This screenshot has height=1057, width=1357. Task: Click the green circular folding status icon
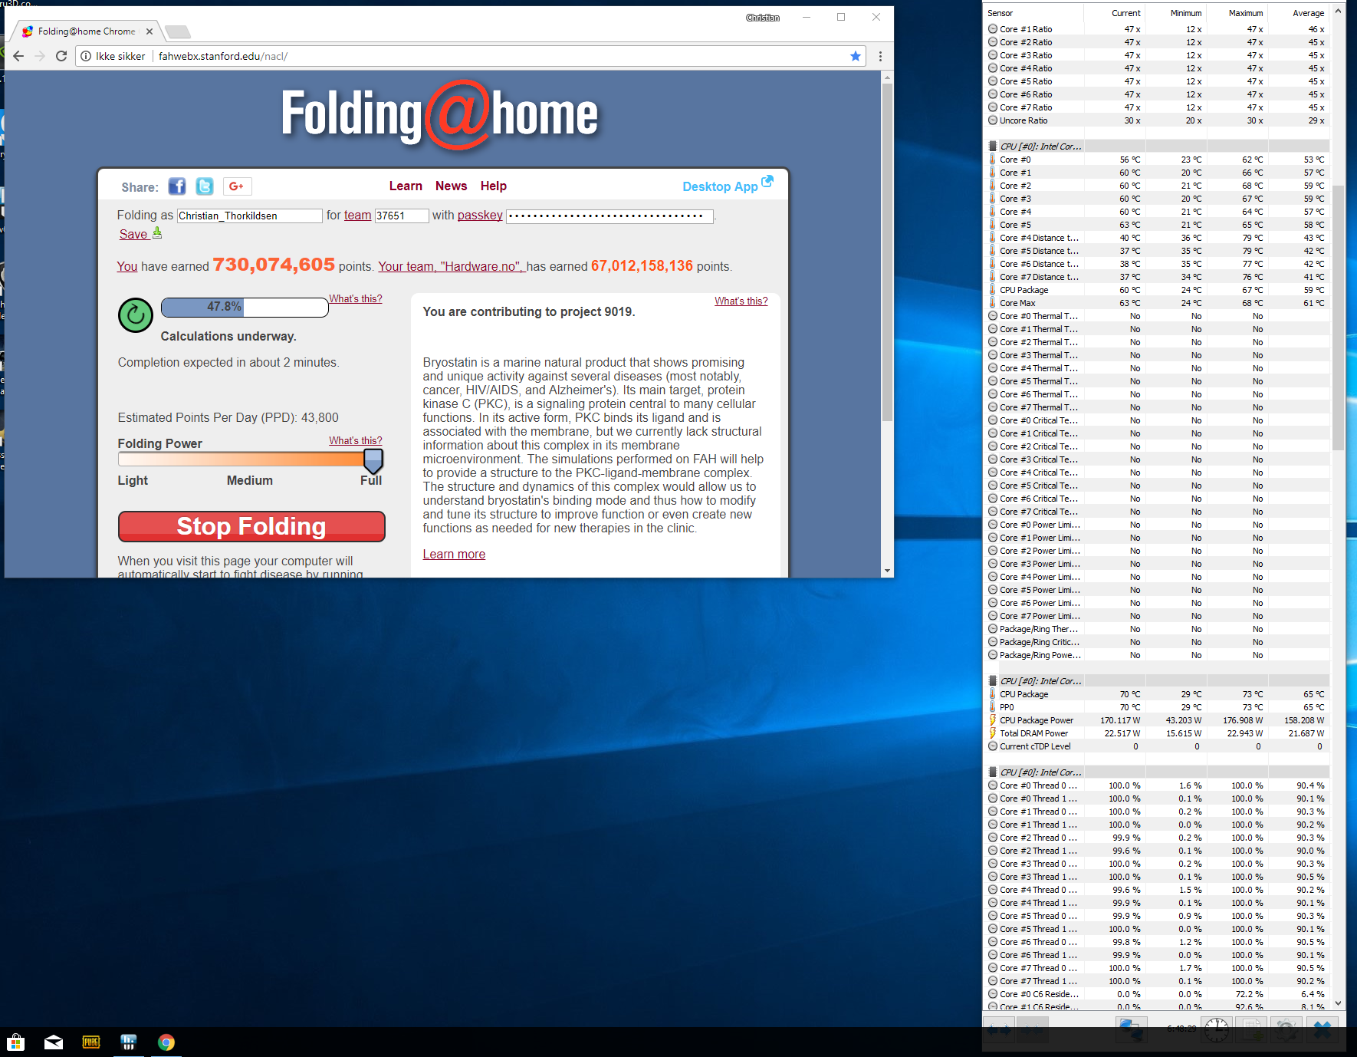pos(136,315)
